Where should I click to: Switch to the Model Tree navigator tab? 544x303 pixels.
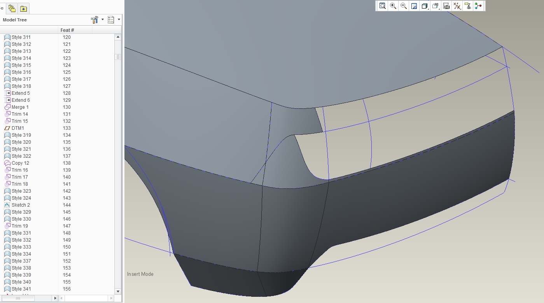(2, 9)
